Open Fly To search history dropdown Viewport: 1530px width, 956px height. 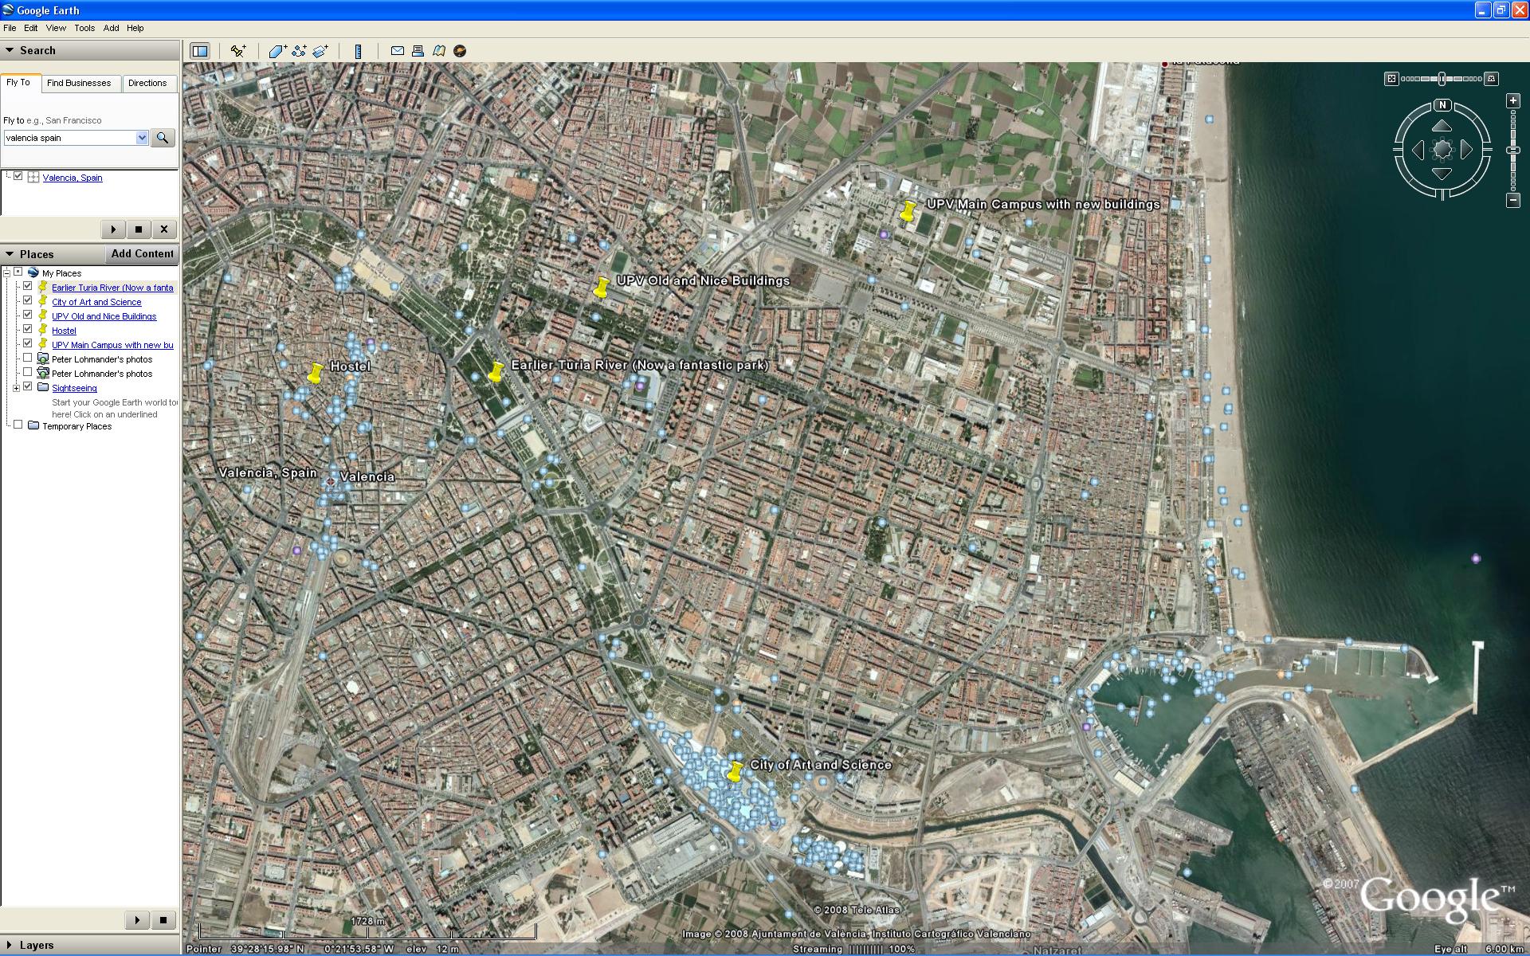click(x=142, y=138)
